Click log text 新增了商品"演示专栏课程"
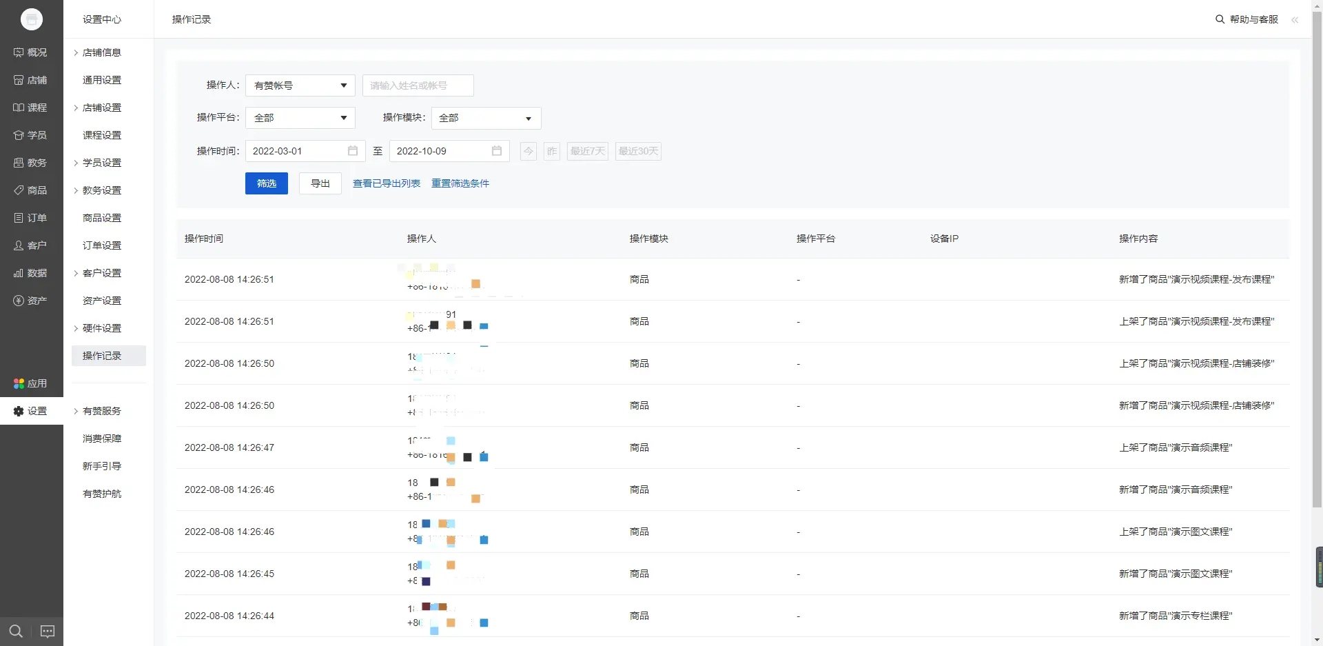 pos(1176,616)
